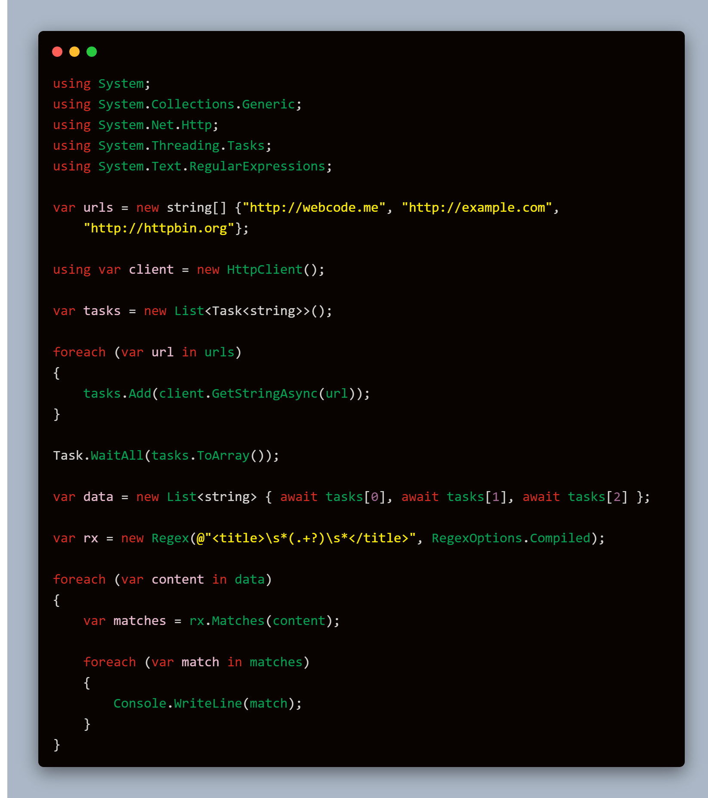
Task: Click 'System.Text.RegularExpressions' namespace text
Action: coord(212,166)
